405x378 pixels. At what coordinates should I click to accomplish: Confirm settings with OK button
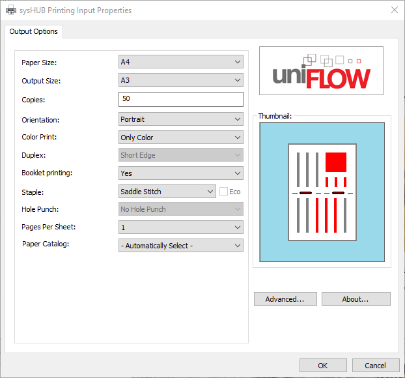tap(323, 366)
